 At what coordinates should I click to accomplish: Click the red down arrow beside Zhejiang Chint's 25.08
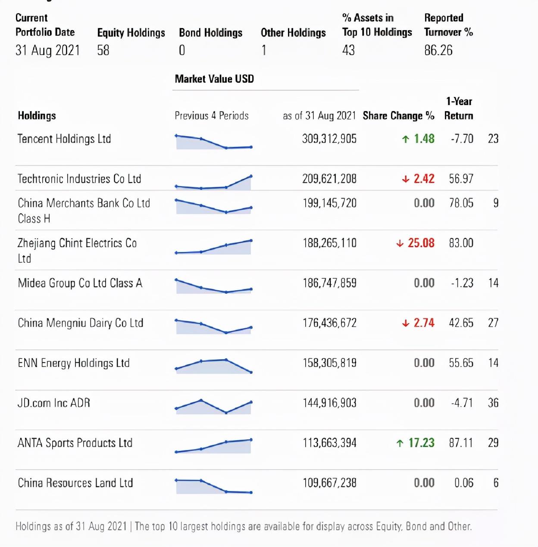pos(400,243)
